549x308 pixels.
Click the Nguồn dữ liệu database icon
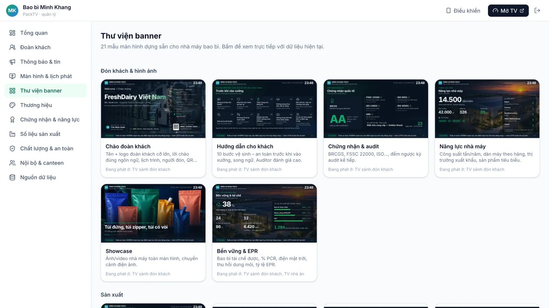12,177
